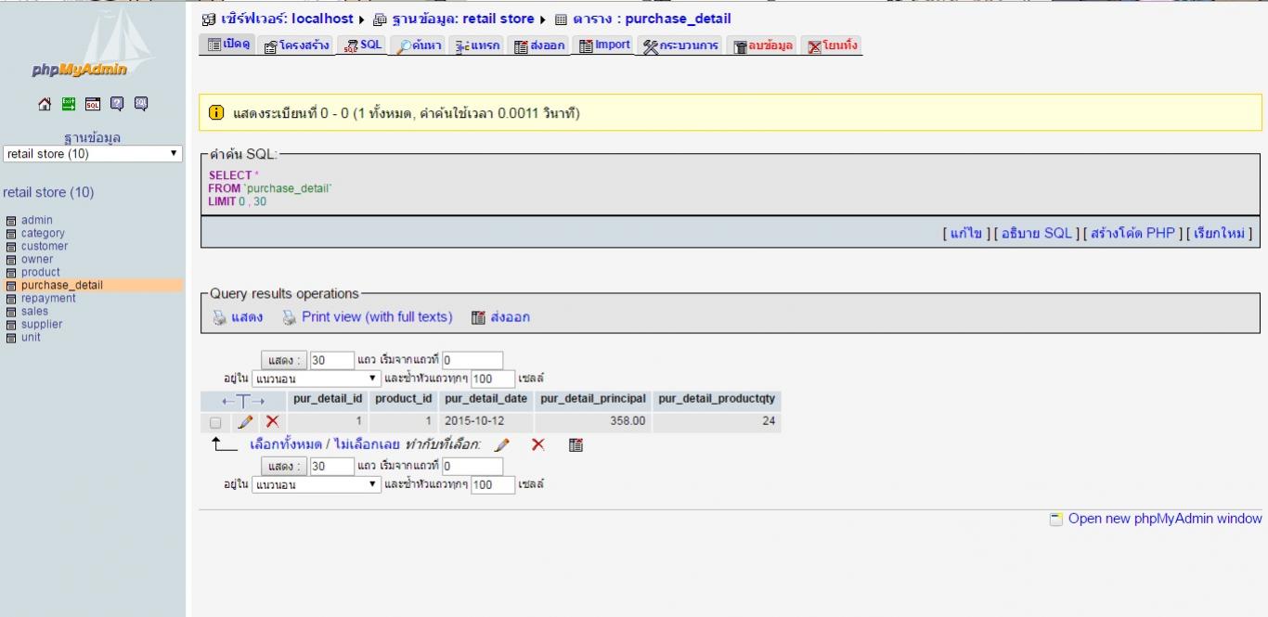Sort by pur_detail_id column header
Viewport: 1268px width, 617px height.
[328, 399]
